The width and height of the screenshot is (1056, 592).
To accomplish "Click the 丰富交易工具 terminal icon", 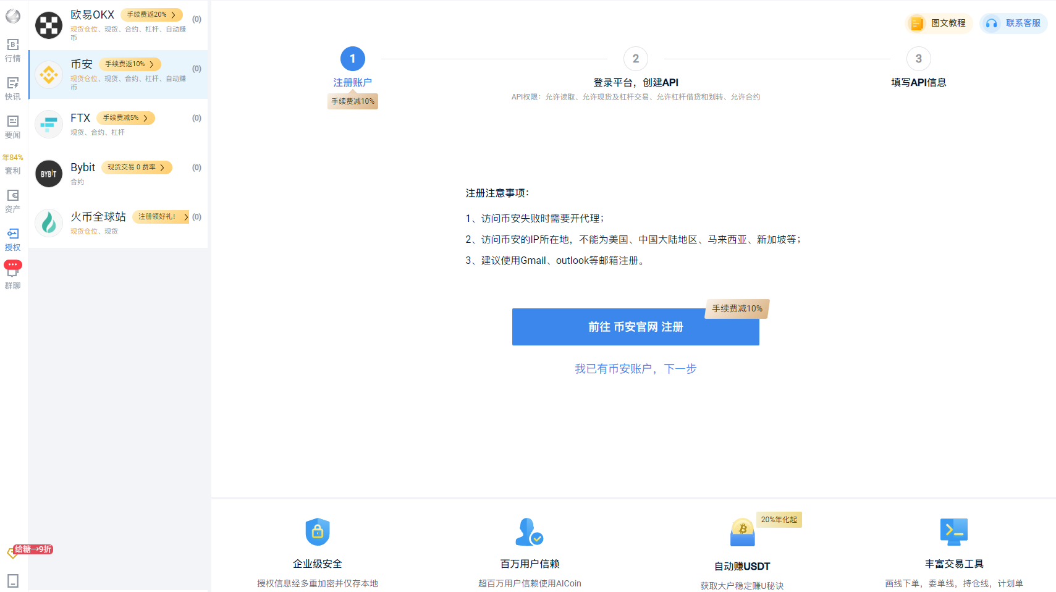I will pyautogui.click(x=954, y=531).
